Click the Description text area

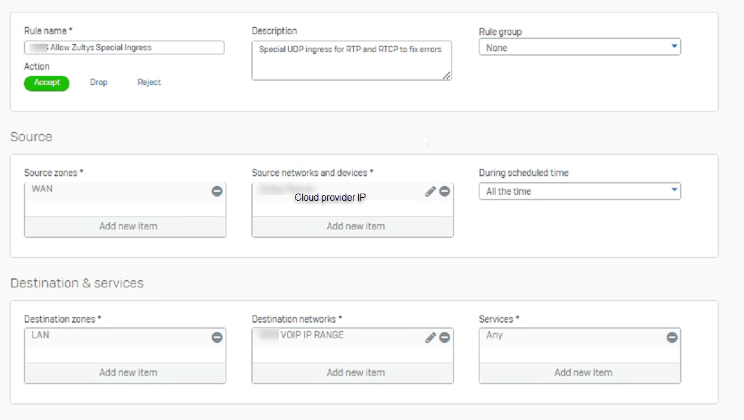(x=352, y=60)
